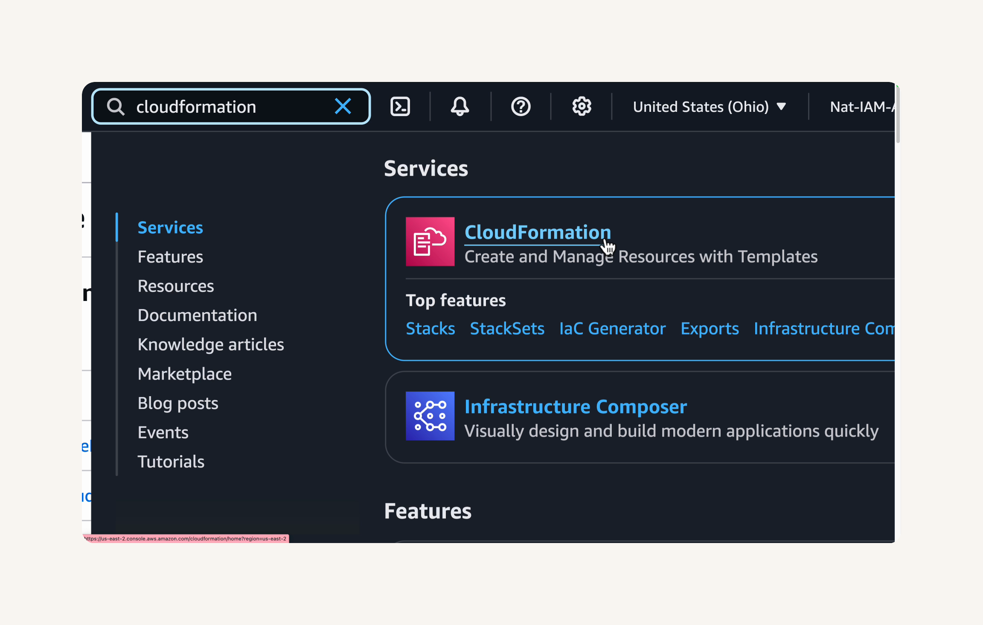Open the CloudFormation service link
Image resolution: width=983 pixels, height=625 pixels.
(538, 232)
